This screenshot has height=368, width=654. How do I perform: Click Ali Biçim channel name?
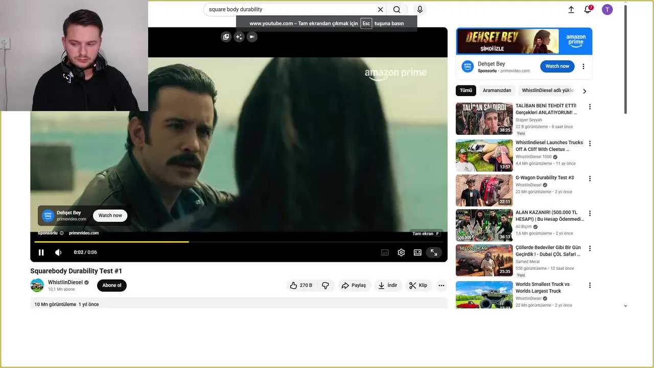point(524,226)
